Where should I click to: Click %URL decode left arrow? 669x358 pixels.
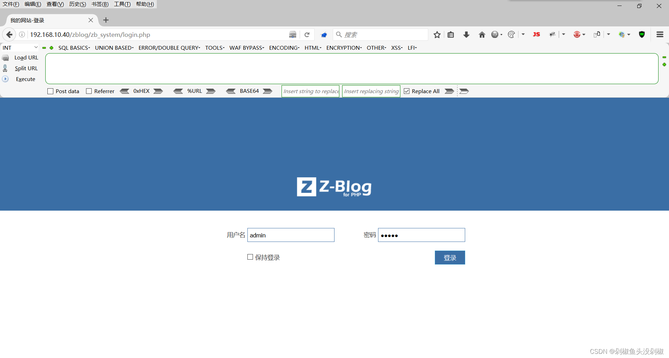[178, 91]
